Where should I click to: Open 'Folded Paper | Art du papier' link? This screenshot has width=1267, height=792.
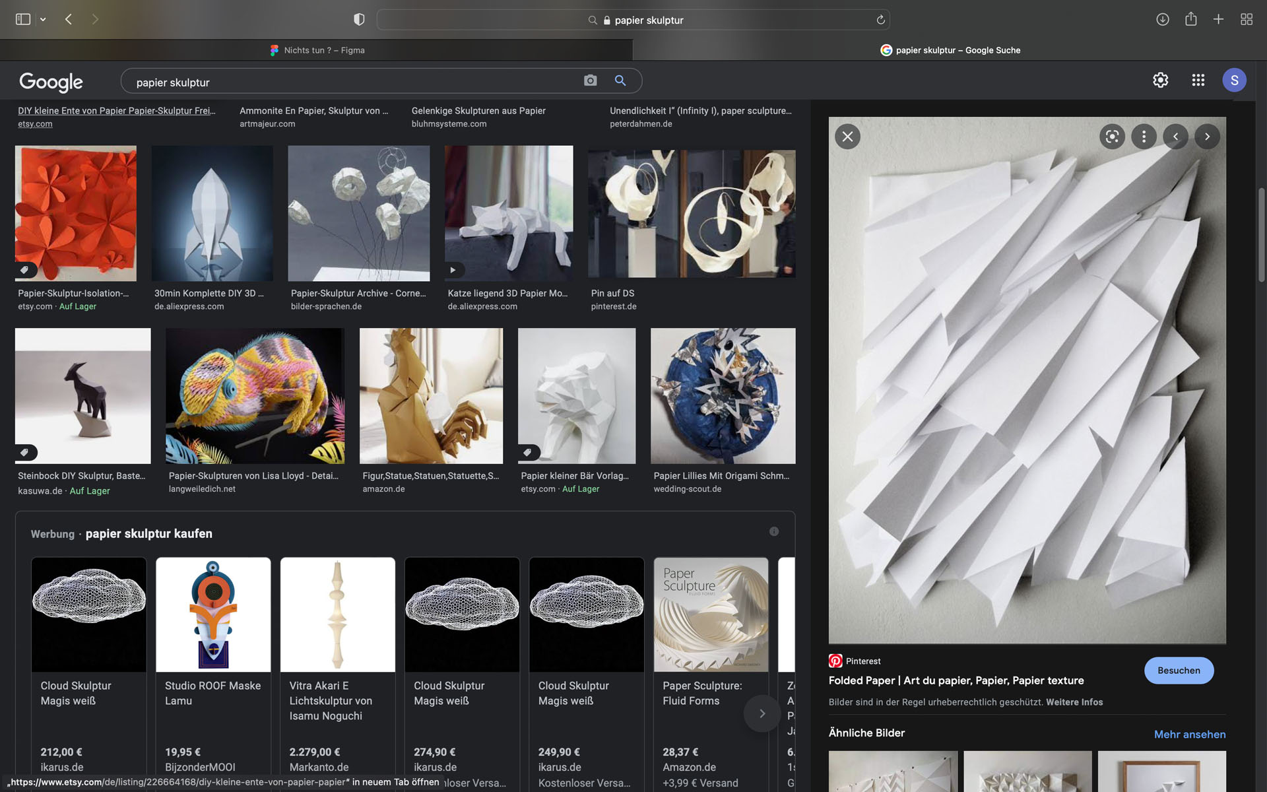click(x=956, y=680)
